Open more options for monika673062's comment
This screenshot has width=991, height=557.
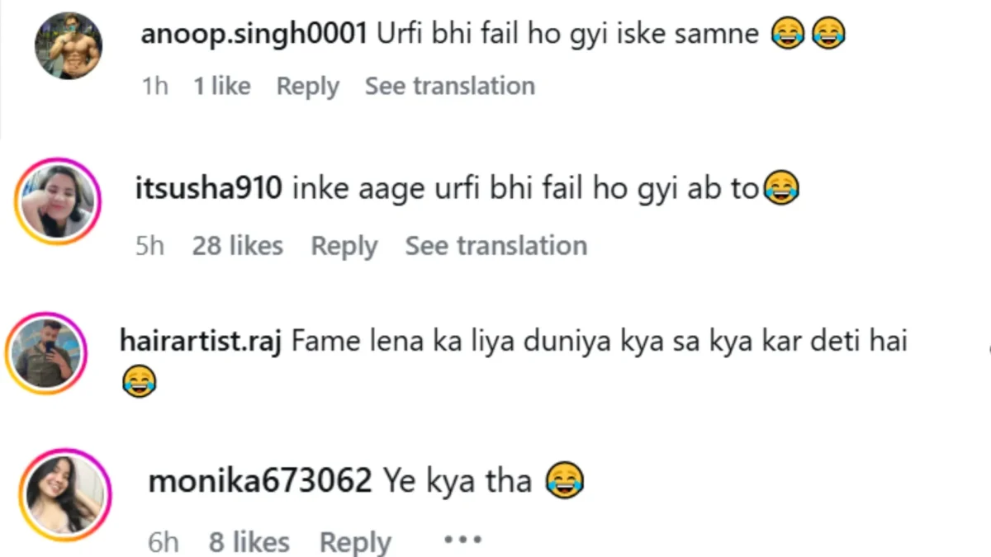pos(462,541)
